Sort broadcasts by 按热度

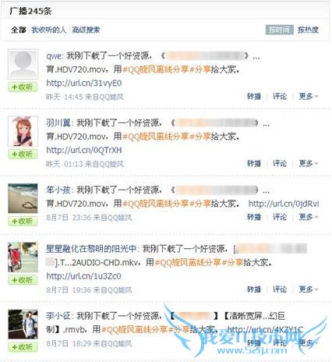(x=308, y=30)
